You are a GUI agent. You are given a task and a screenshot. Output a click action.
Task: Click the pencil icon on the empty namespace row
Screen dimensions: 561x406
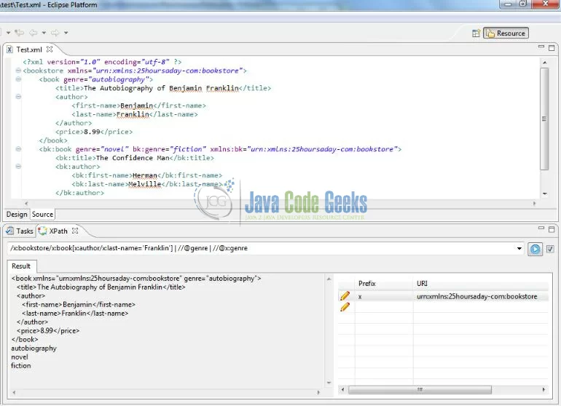pos(345,307)
